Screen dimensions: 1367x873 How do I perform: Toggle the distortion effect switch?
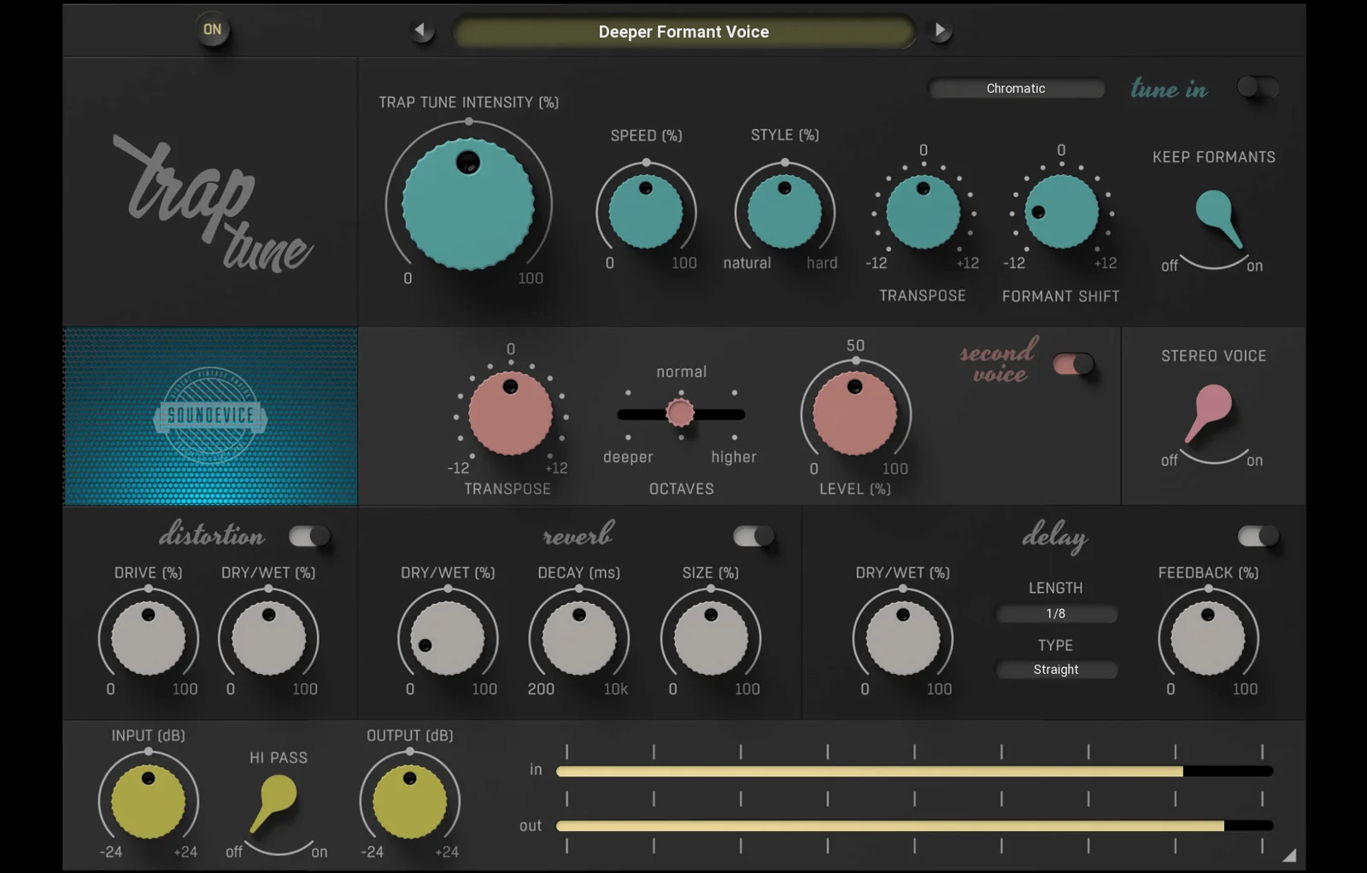[309, 536]
